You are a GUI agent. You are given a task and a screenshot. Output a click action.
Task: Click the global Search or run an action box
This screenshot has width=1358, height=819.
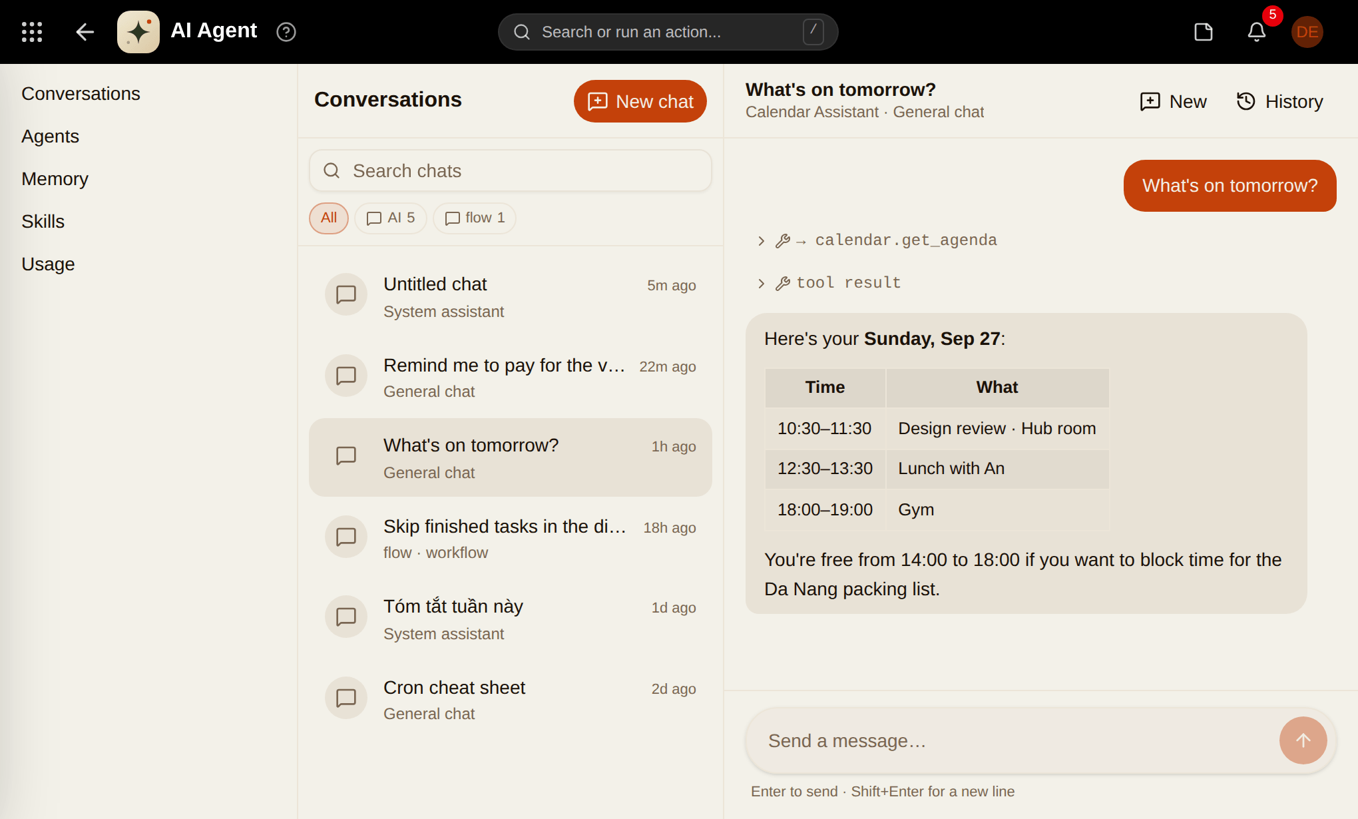coord(668,32)
